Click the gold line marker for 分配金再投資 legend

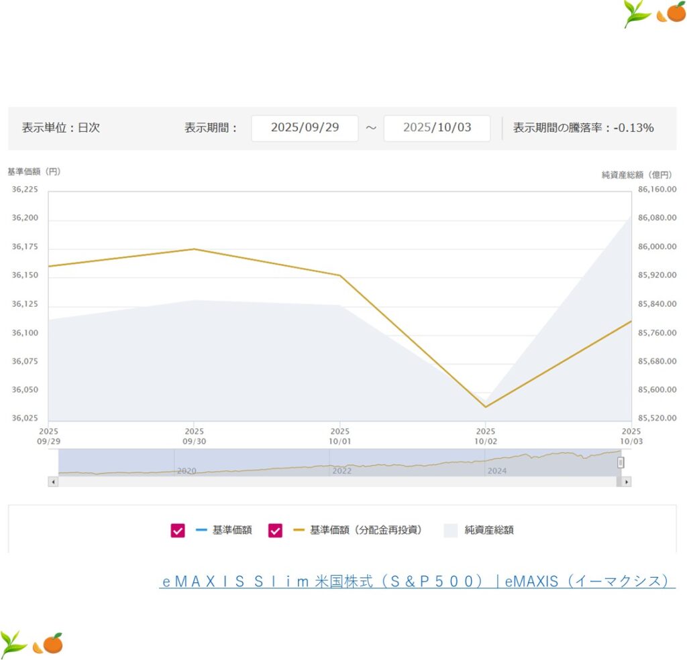pyautogui.click(x=299, y=530)
